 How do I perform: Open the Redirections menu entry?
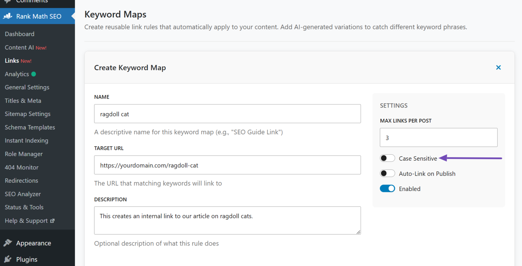point(21,180)
